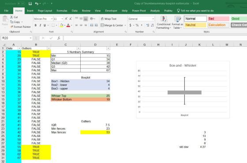Image resolution: width=247 pixels, height=163 pixels.
Task: Increase the font size
Action: pyautogui.click(x=66, y=19)
